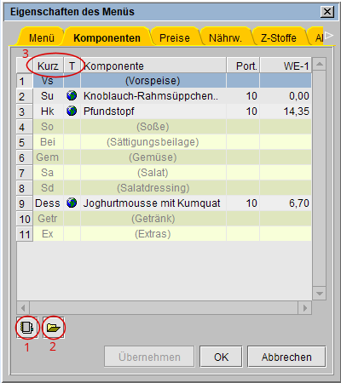
Task: Click horizontal scrollbar right arrow
Action: [x=305, y=308]
